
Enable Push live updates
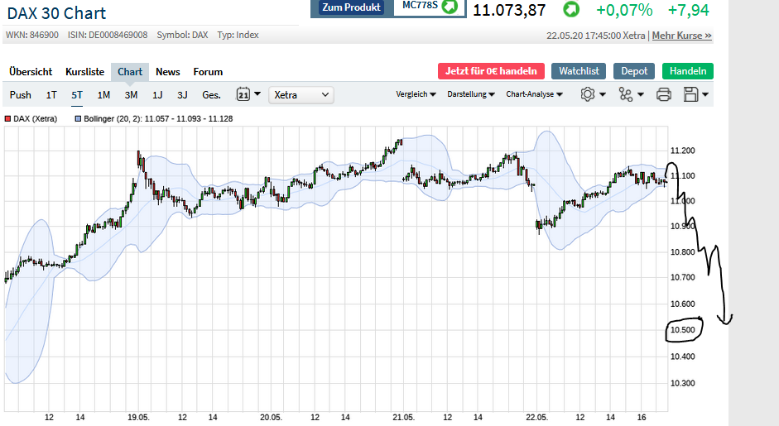click(x=21, y=95)
